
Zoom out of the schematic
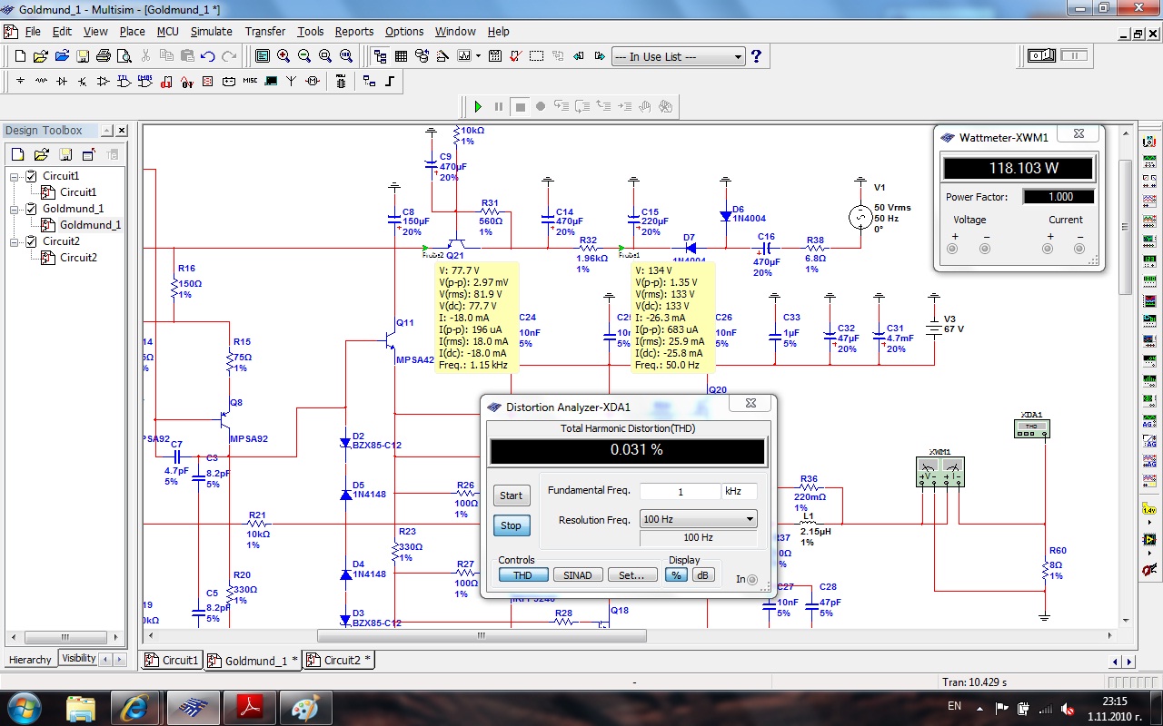304,56
